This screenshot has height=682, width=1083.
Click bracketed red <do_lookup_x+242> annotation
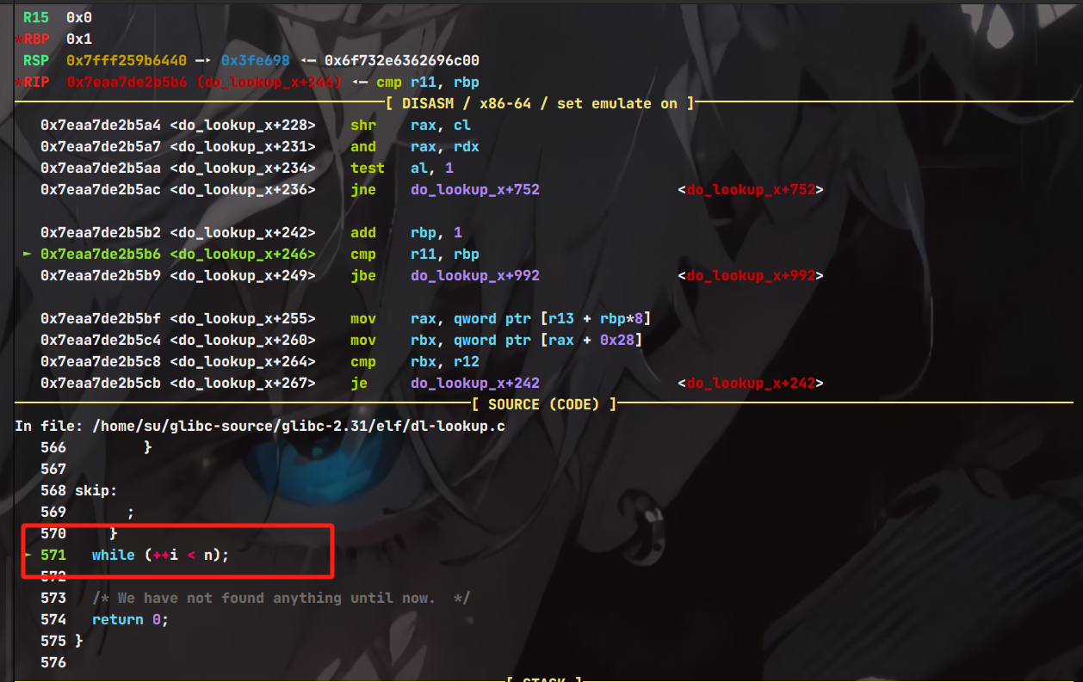click(x=751, y=383)
